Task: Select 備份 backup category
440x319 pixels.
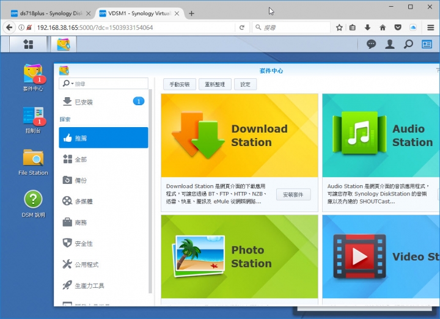Action: point(103,180)
